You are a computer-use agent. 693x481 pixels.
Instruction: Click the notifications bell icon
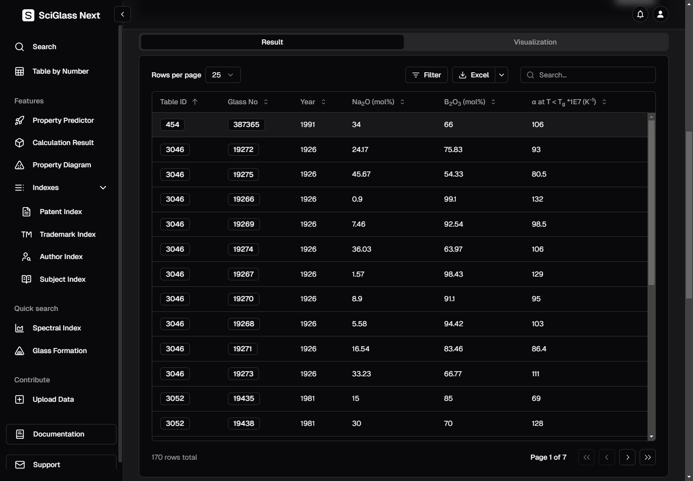pyautogui.click(x=640, y=14)
